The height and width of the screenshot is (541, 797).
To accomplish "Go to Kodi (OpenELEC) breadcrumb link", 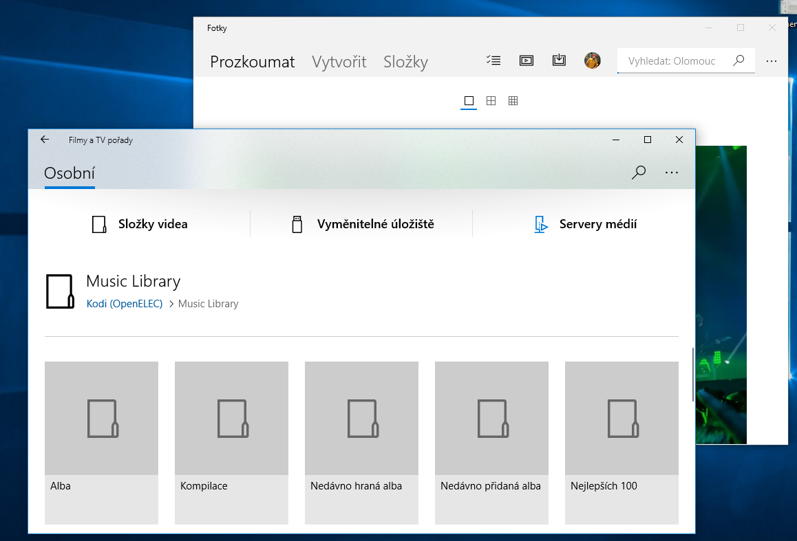I will click(x=125, y=303).
